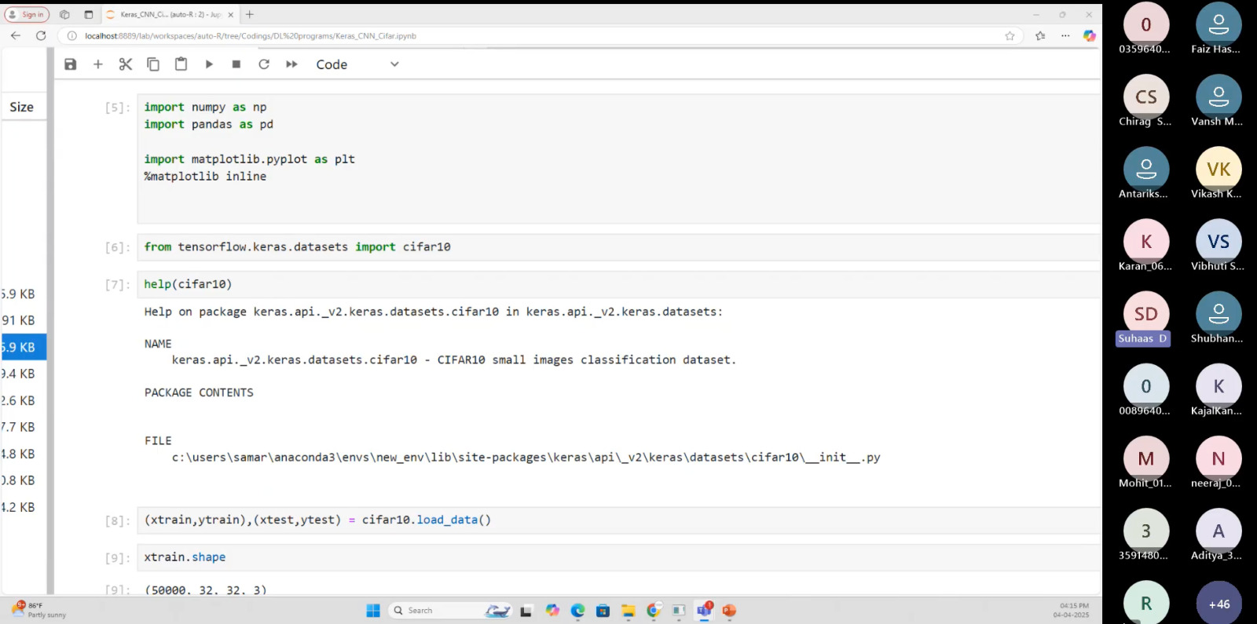The width and height of the screenshot is (1257, 624).
Task: Refresh the browser page
Action: pyautogui.click(x=41, y=35)
